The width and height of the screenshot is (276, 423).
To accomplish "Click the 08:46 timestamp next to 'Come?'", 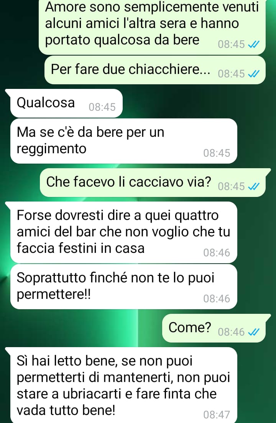I will pyautogui.click(x=231, y=332).
